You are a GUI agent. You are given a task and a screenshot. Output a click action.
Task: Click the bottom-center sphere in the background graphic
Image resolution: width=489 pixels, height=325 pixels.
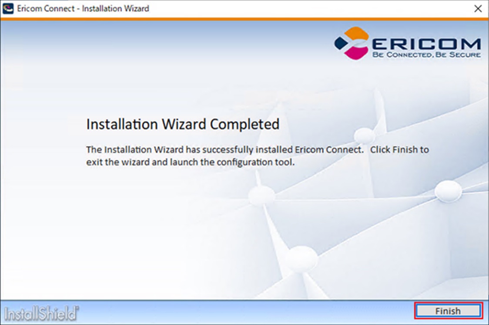[x=301, y=259]
